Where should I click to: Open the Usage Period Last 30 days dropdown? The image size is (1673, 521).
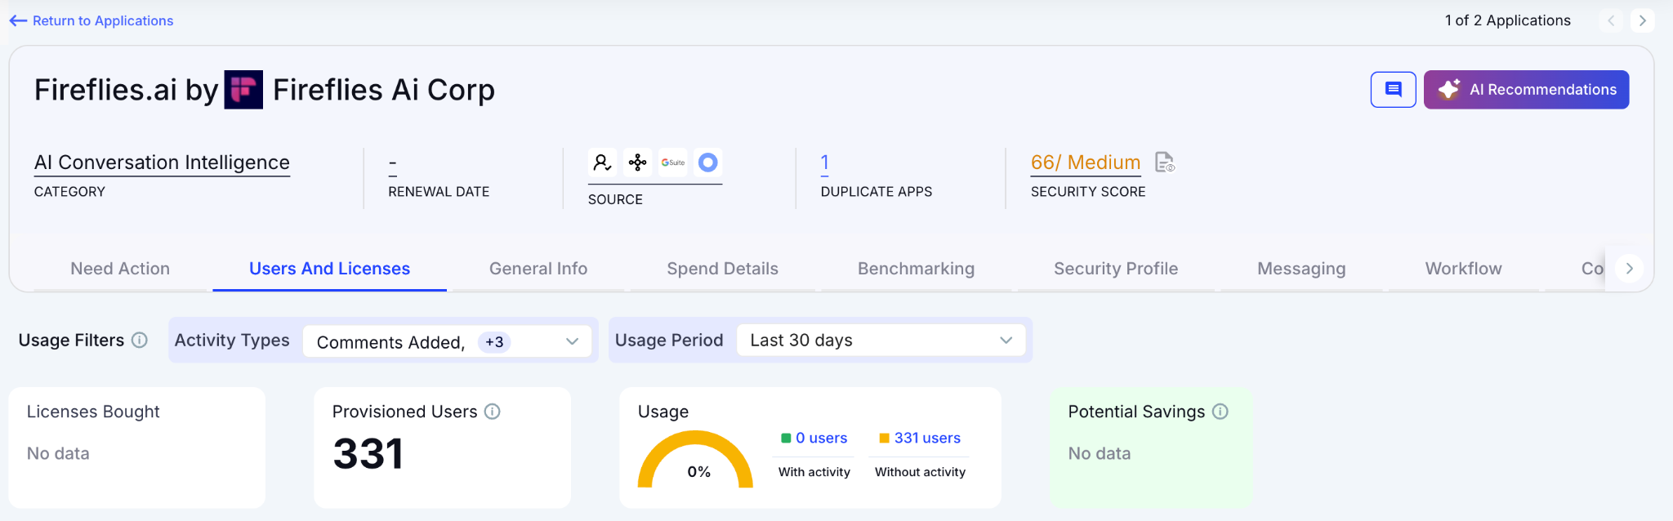pos(881,340)
